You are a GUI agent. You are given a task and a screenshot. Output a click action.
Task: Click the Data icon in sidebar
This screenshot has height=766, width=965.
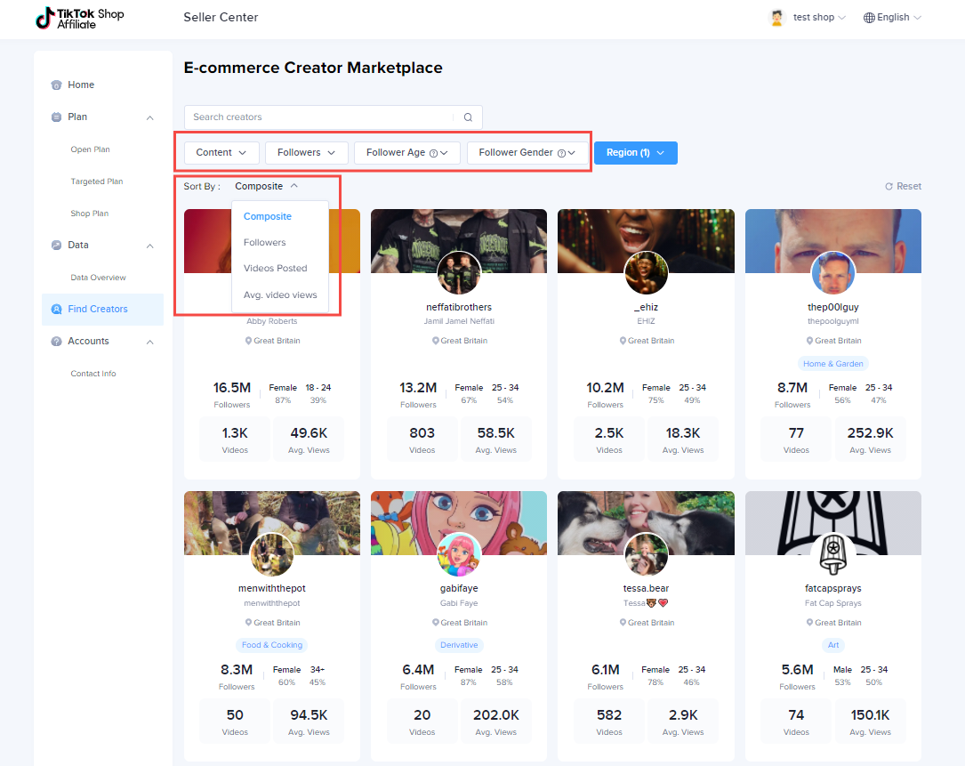point(57,245)
